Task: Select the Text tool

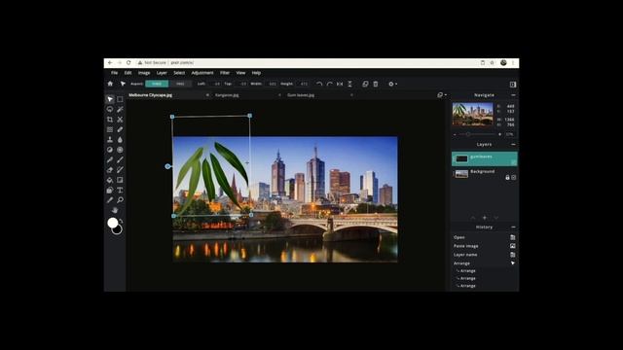Action: 120,191
